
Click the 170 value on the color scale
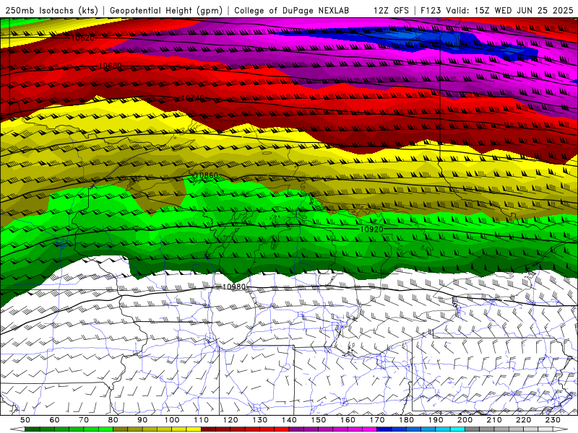376,420
